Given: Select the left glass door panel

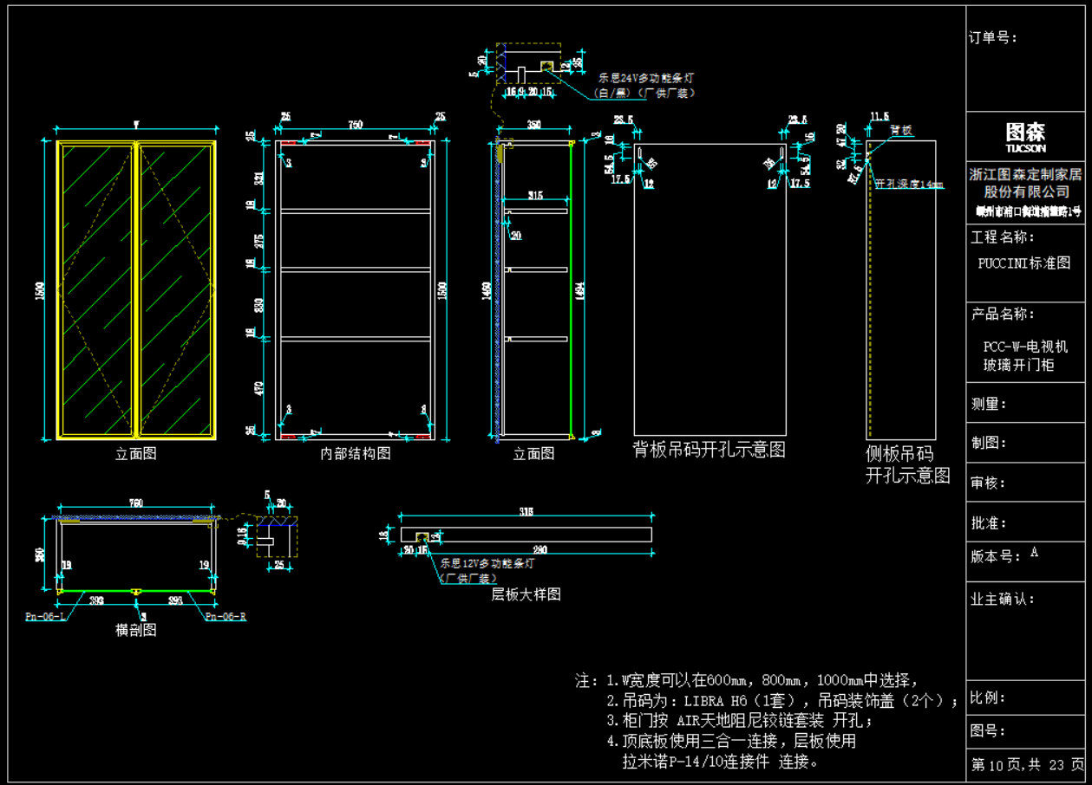Looking at the screenshot, I should coord(96,289).
